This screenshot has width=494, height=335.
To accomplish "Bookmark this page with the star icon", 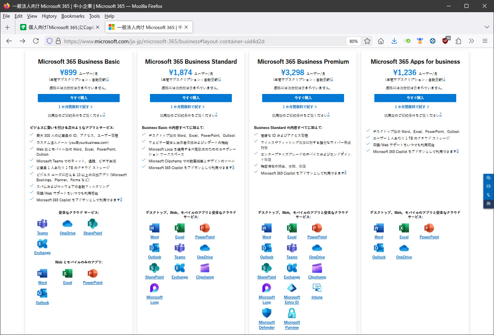I will click(367, 41).
